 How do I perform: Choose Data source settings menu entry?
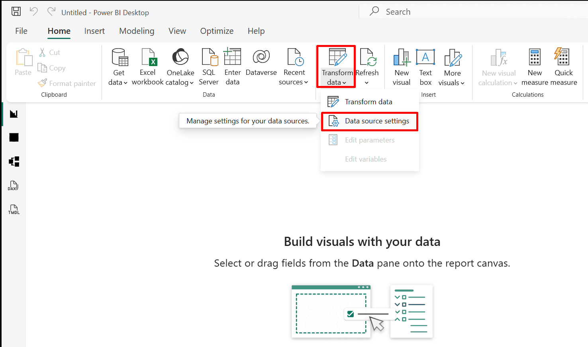[376, 121]
